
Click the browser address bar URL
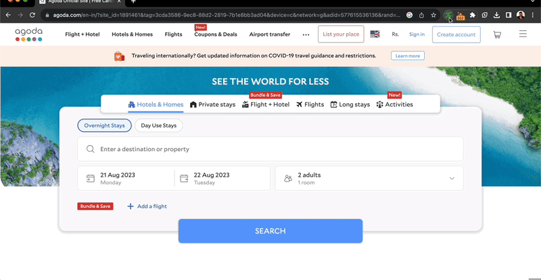coord(227,15)
